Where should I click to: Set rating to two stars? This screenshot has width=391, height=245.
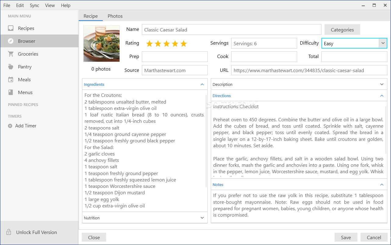point(158,44)
